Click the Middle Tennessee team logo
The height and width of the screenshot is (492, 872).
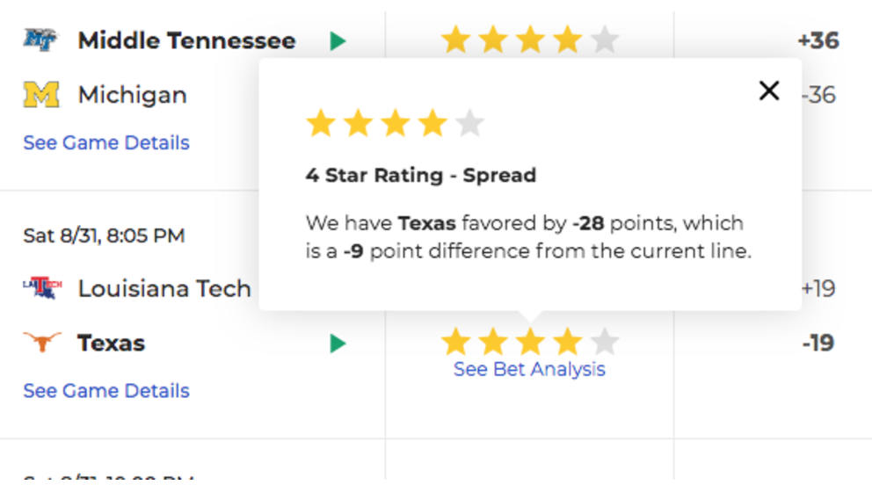[40, 40]
